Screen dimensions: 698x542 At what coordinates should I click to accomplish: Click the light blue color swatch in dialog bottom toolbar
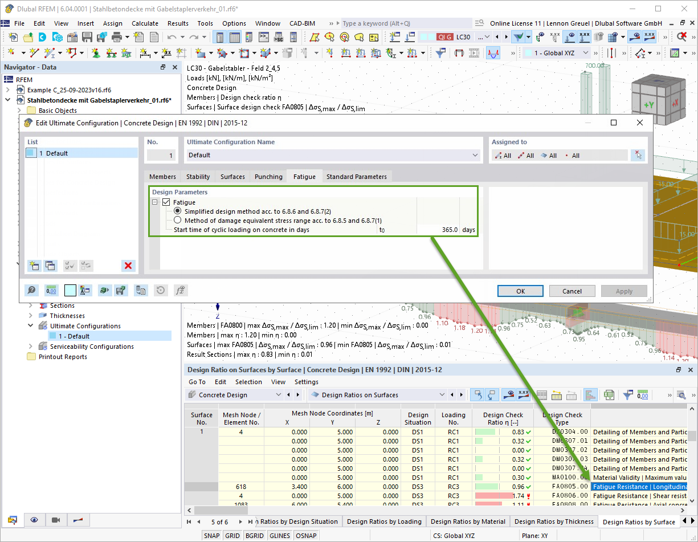coord(71,290)
